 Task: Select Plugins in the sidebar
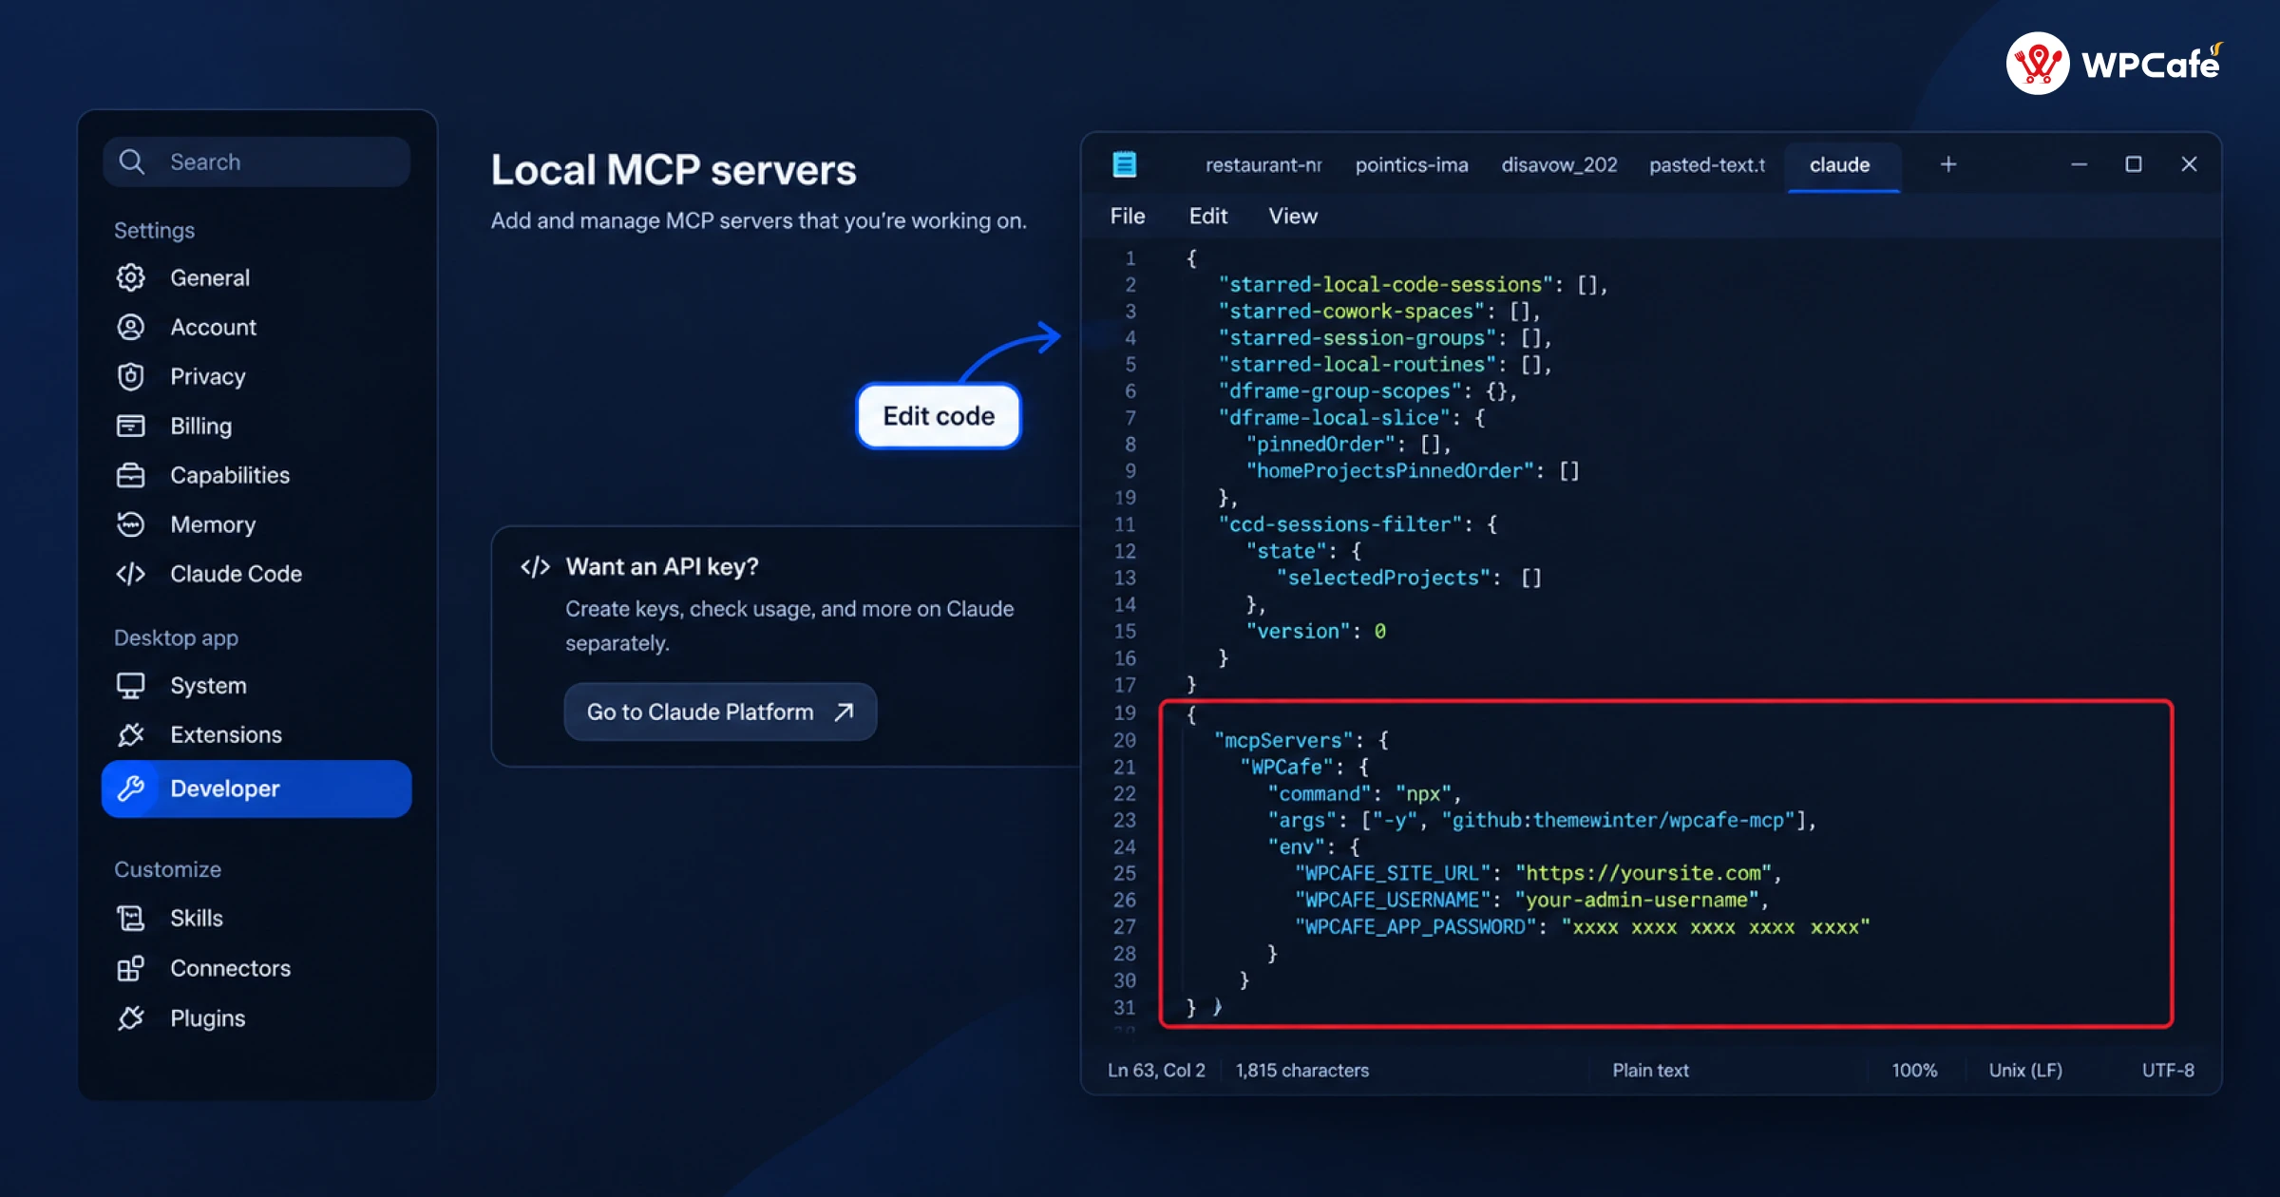(x=207, y=1018)
